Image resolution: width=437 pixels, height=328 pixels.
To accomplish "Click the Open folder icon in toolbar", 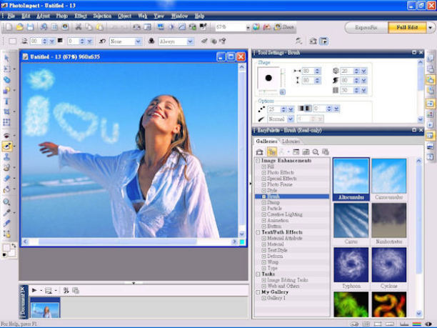I will tap(19, 27).
